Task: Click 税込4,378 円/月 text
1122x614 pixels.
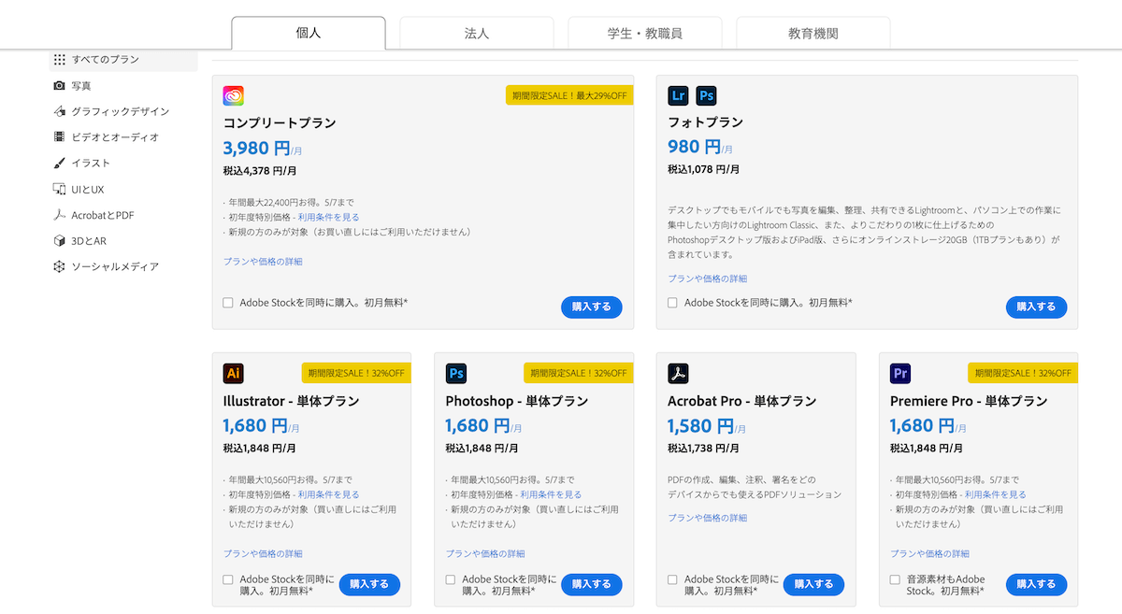Action: point(259,171)
